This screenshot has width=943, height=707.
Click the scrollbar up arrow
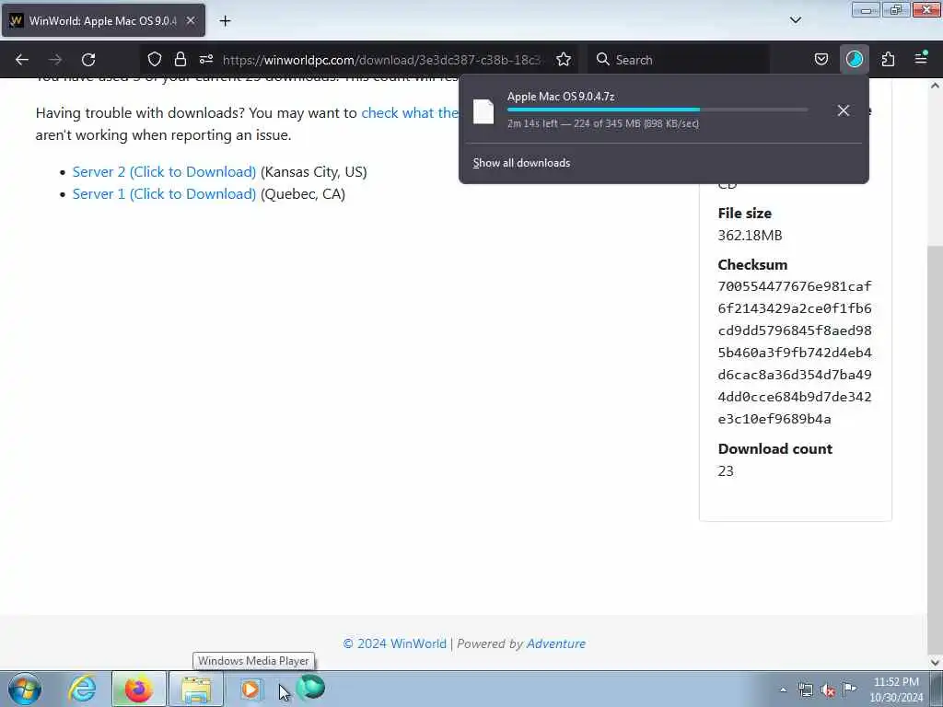pos(935,86)
